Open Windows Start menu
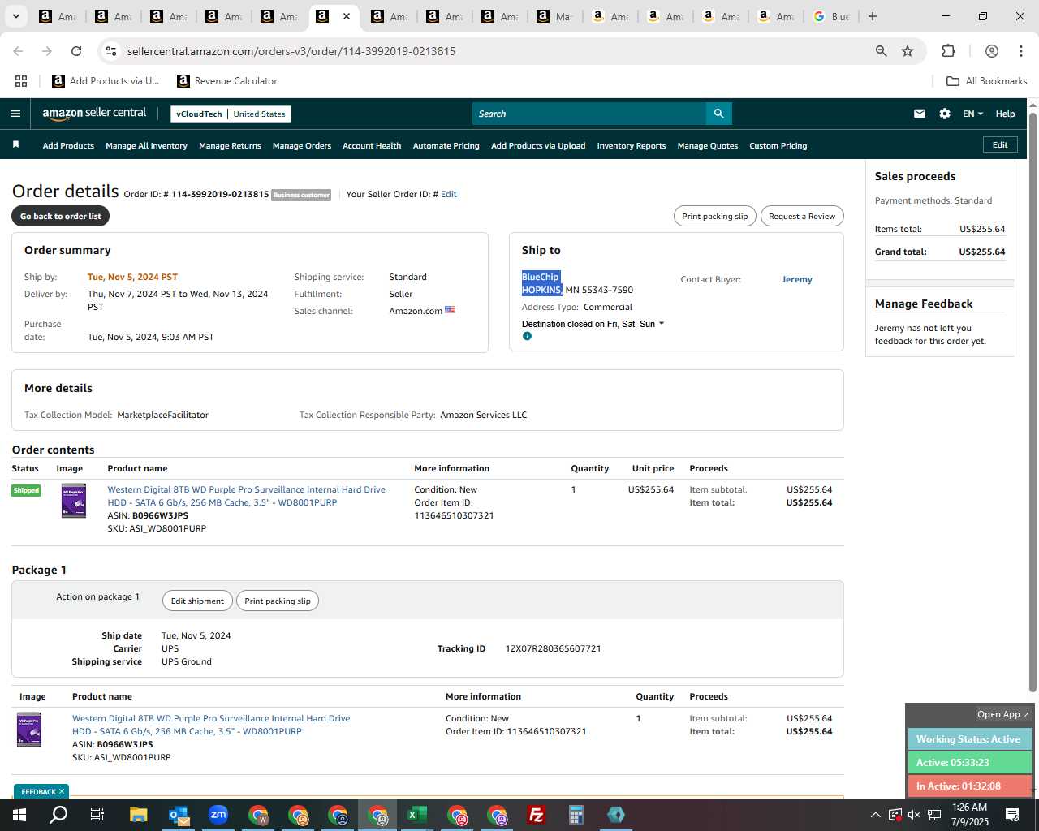Screen dimensions: 1039x831 (x=19, y=815)
